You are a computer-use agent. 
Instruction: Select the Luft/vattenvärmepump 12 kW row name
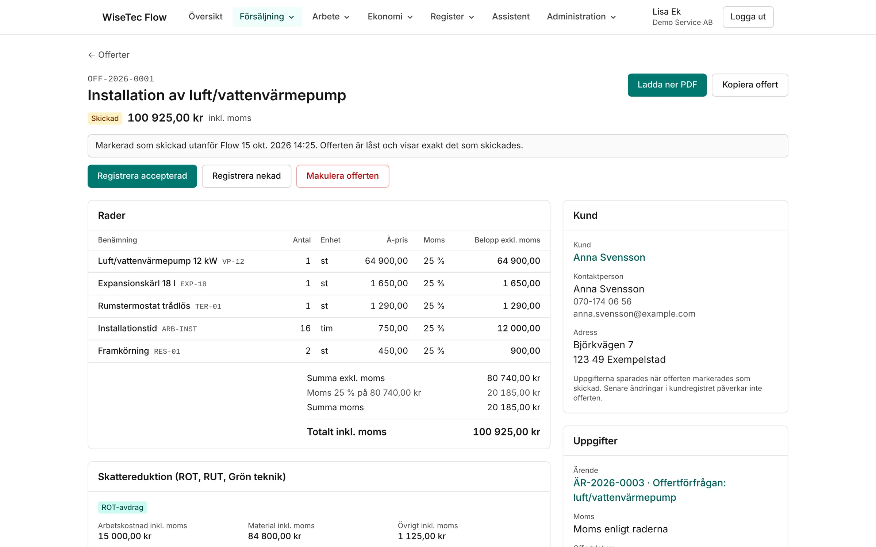coord(157,261)
